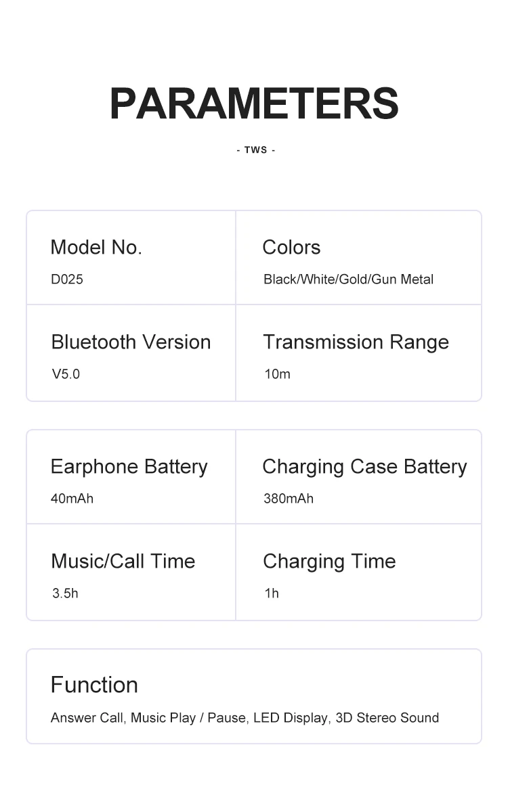Viewport: 508px width, 789px height.
Task: Click the 10m range value
Action: pyautogui.click(x=278, y=374)
